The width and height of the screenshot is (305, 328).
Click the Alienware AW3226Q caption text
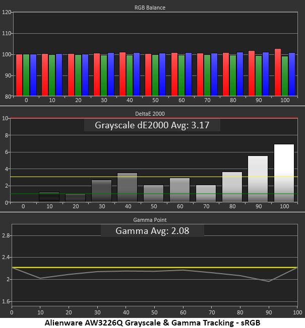point(152,323)
